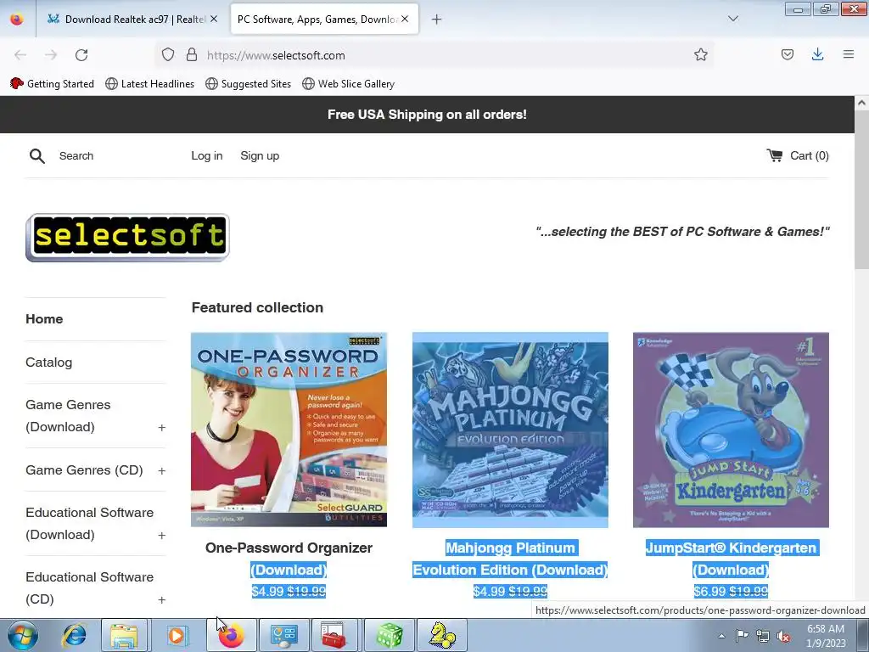The width and height of the screenshot is (869, 652).
Task: Open Windows Media Player from taskbar
Action: (177, 635)
